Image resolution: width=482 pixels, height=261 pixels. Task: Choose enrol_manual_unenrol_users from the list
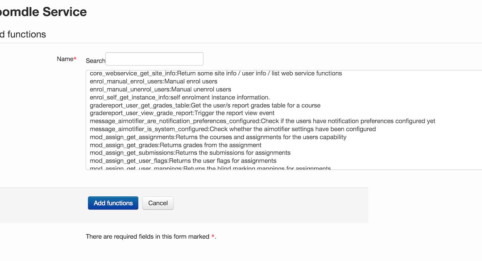[160, 89]
